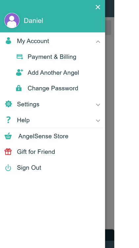Click the Settings gear icon
139x248 pixels.
click(x=8, y=104)
